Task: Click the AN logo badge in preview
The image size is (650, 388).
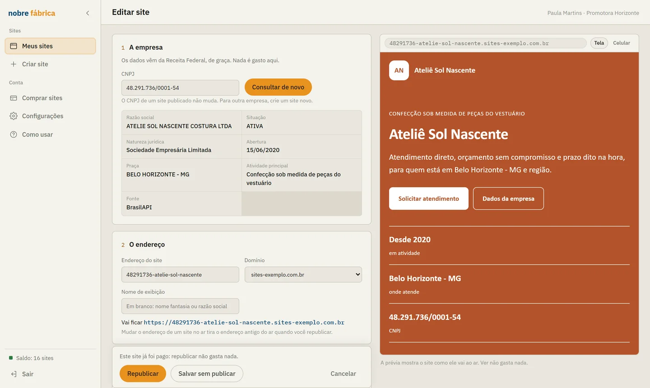Action: click(399, 70)
